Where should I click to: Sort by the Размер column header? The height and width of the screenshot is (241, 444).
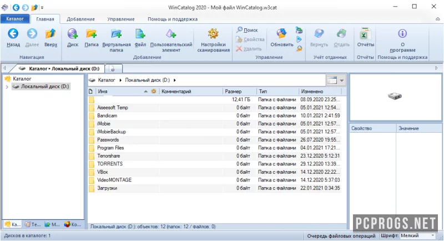[239, 92]
